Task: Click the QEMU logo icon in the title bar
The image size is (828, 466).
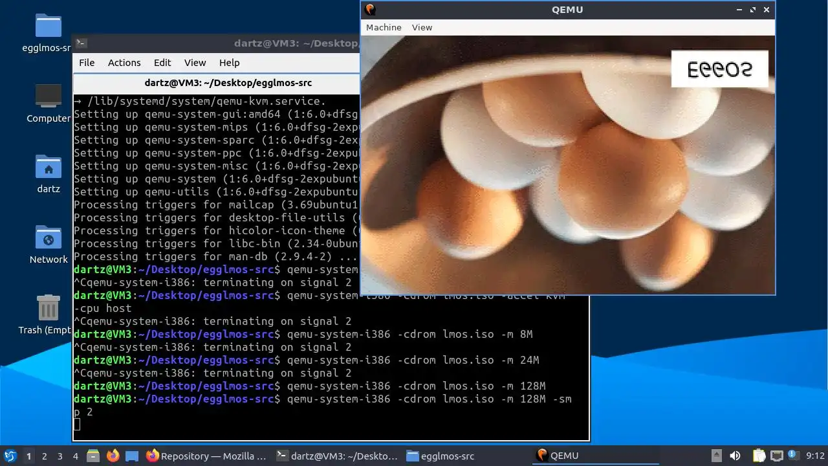Action: [370, 9]
